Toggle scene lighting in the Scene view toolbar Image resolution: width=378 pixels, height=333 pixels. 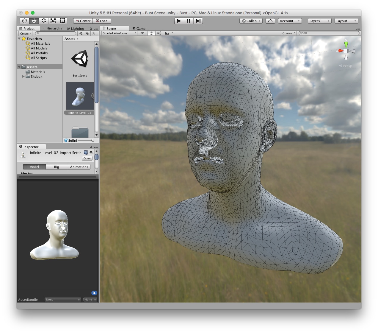point(151,33)
